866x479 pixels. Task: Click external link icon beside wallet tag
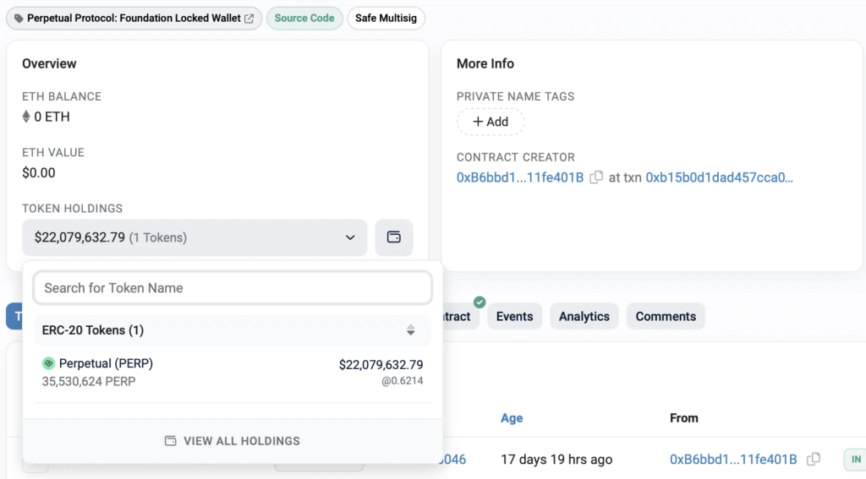[x=249, y=19]
